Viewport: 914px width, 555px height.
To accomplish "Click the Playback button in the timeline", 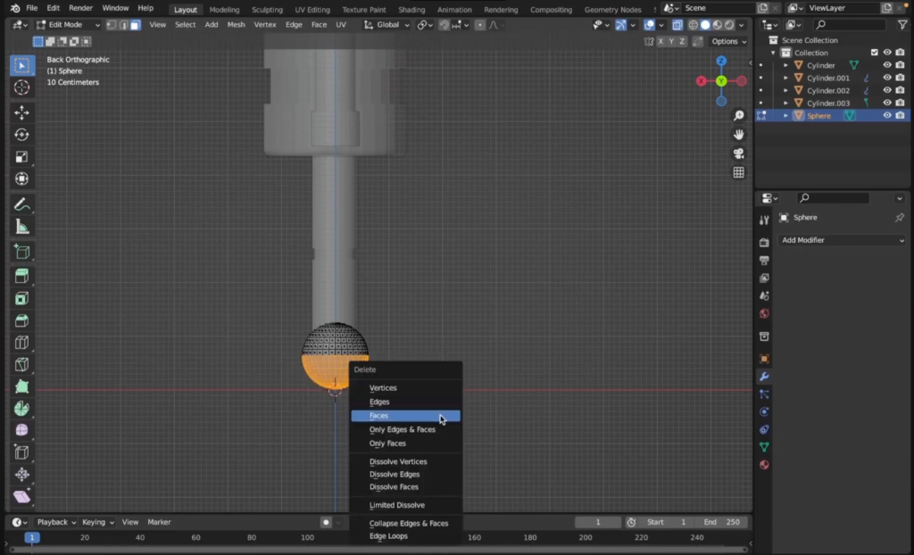I will tap(56, 522).
